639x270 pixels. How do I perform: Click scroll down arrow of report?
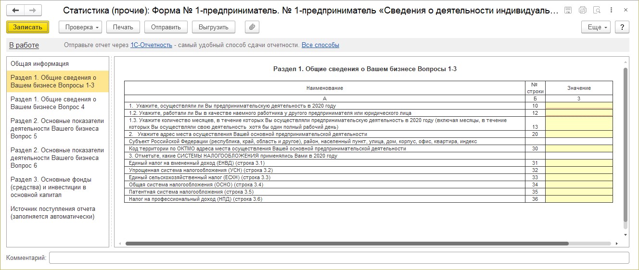pyautogui.click(x=626, y=235)
